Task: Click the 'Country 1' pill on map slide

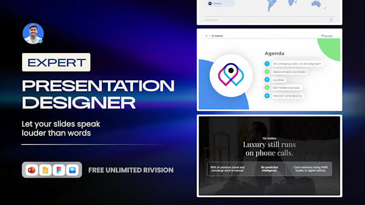Action: click(x=221, y=4)
